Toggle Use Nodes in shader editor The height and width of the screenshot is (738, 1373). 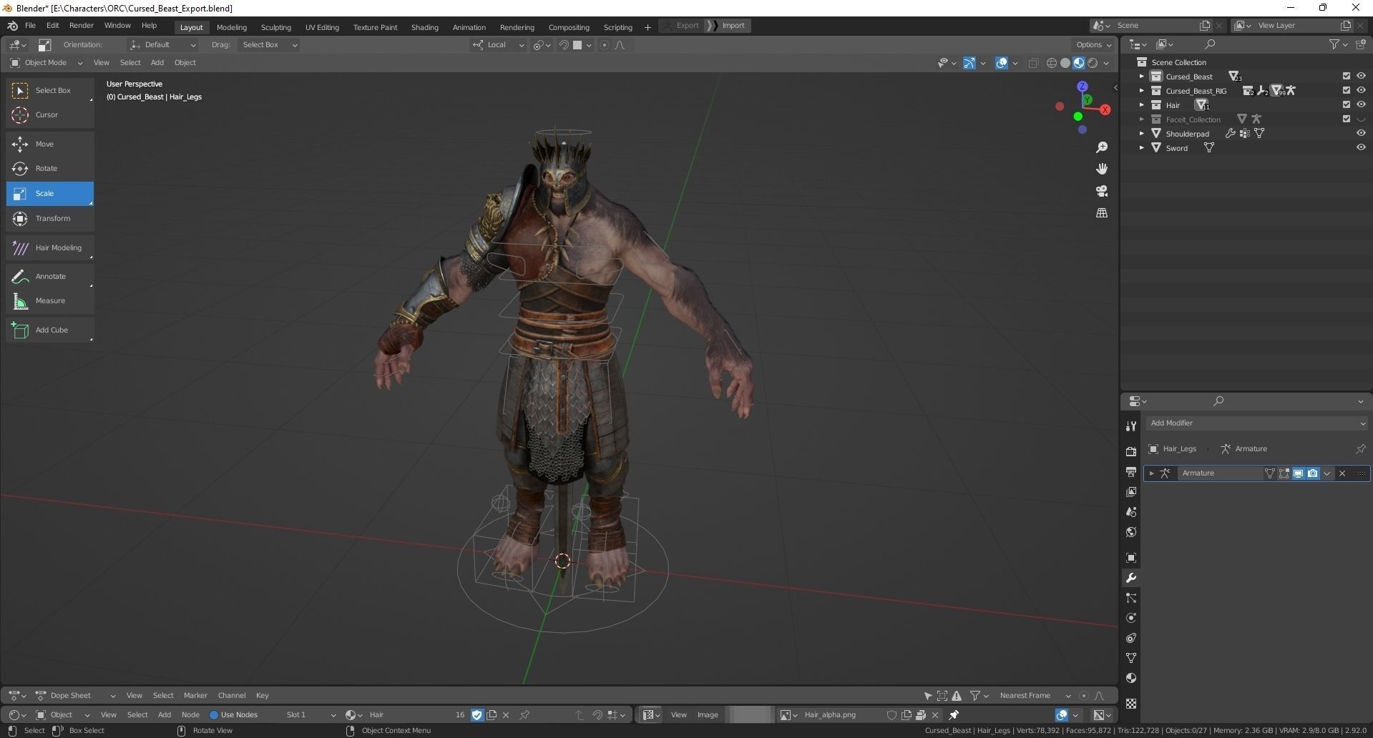click(233, 715)
